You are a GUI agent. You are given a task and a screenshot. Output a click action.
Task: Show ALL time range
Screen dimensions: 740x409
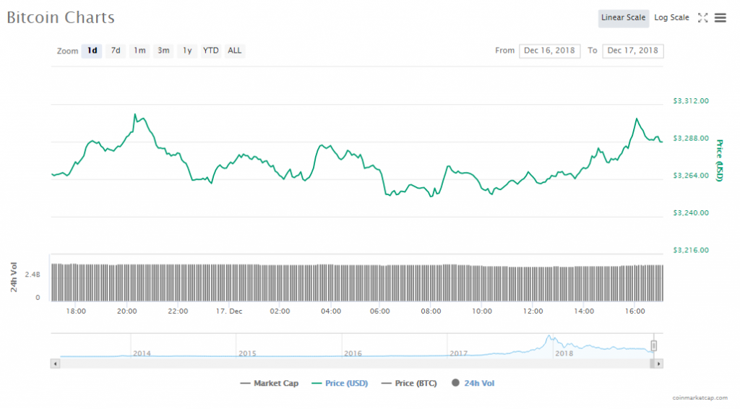click(235, 51)
